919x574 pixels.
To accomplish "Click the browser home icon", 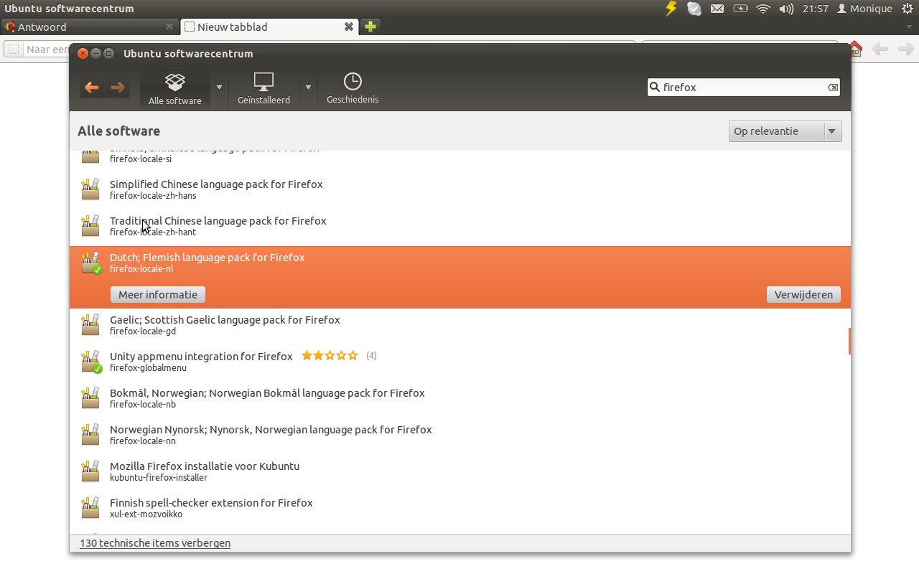I will pyautogui.click(x=855, y=49).
